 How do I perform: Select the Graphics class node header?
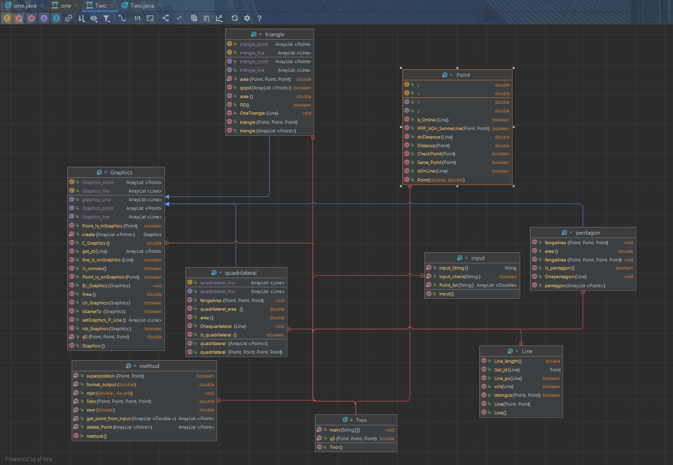(116, 173)
